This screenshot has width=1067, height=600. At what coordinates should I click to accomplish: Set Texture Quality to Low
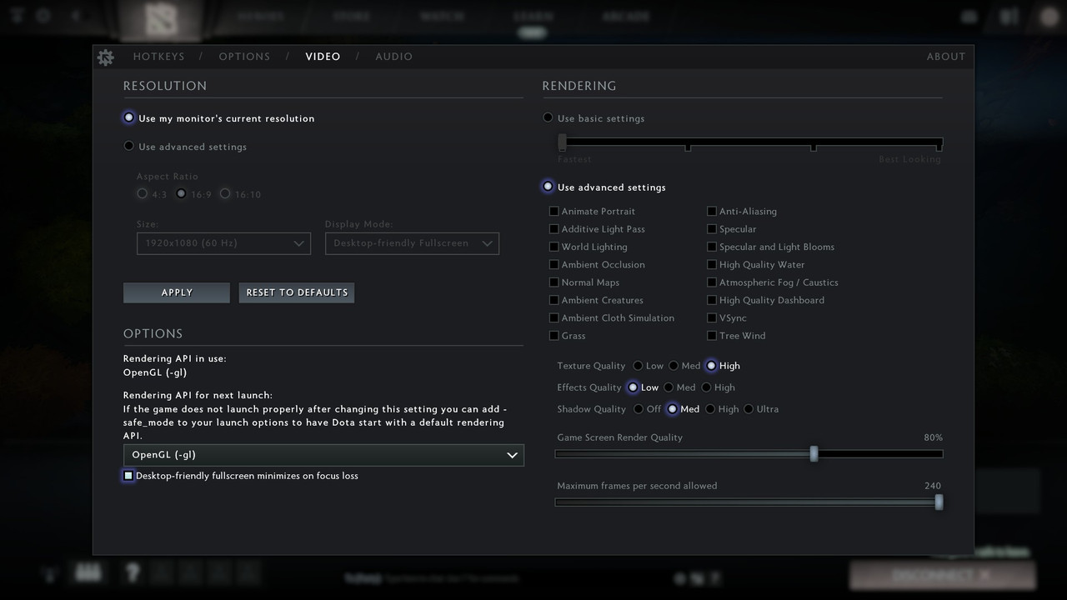[x=649, y=366]
